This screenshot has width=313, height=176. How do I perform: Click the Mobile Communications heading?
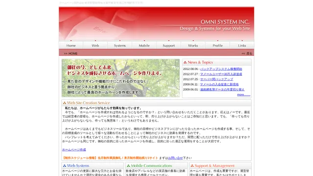click(x=151, y=166)
